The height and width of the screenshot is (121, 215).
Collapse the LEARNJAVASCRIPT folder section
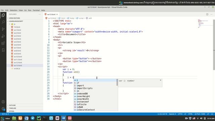point(16,21)
